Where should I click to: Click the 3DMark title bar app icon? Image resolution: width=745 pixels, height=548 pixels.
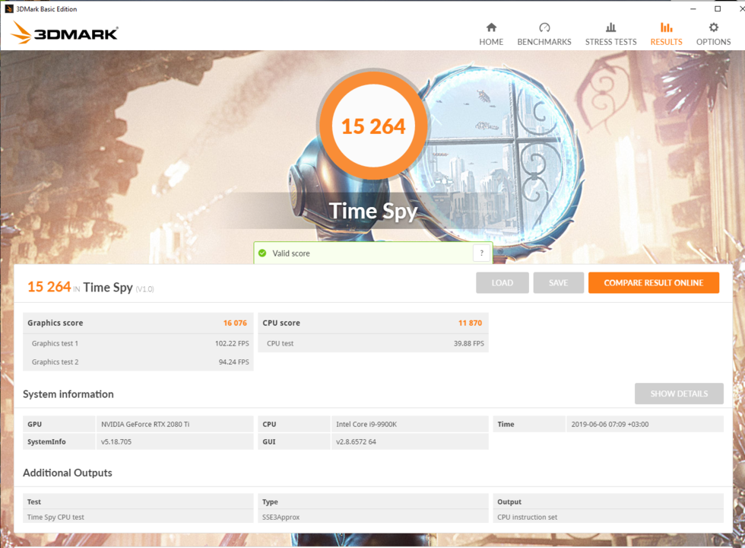8,8
